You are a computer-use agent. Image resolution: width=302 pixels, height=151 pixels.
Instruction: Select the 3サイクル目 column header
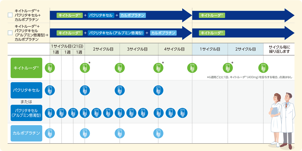pyautogui.click(x=137, y=49)
